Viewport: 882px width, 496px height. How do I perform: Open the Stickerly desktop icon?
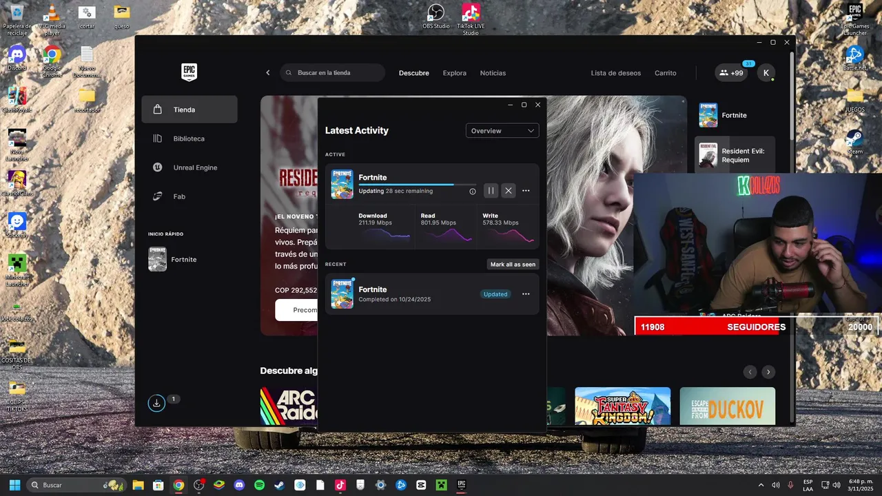click(17, 225)
